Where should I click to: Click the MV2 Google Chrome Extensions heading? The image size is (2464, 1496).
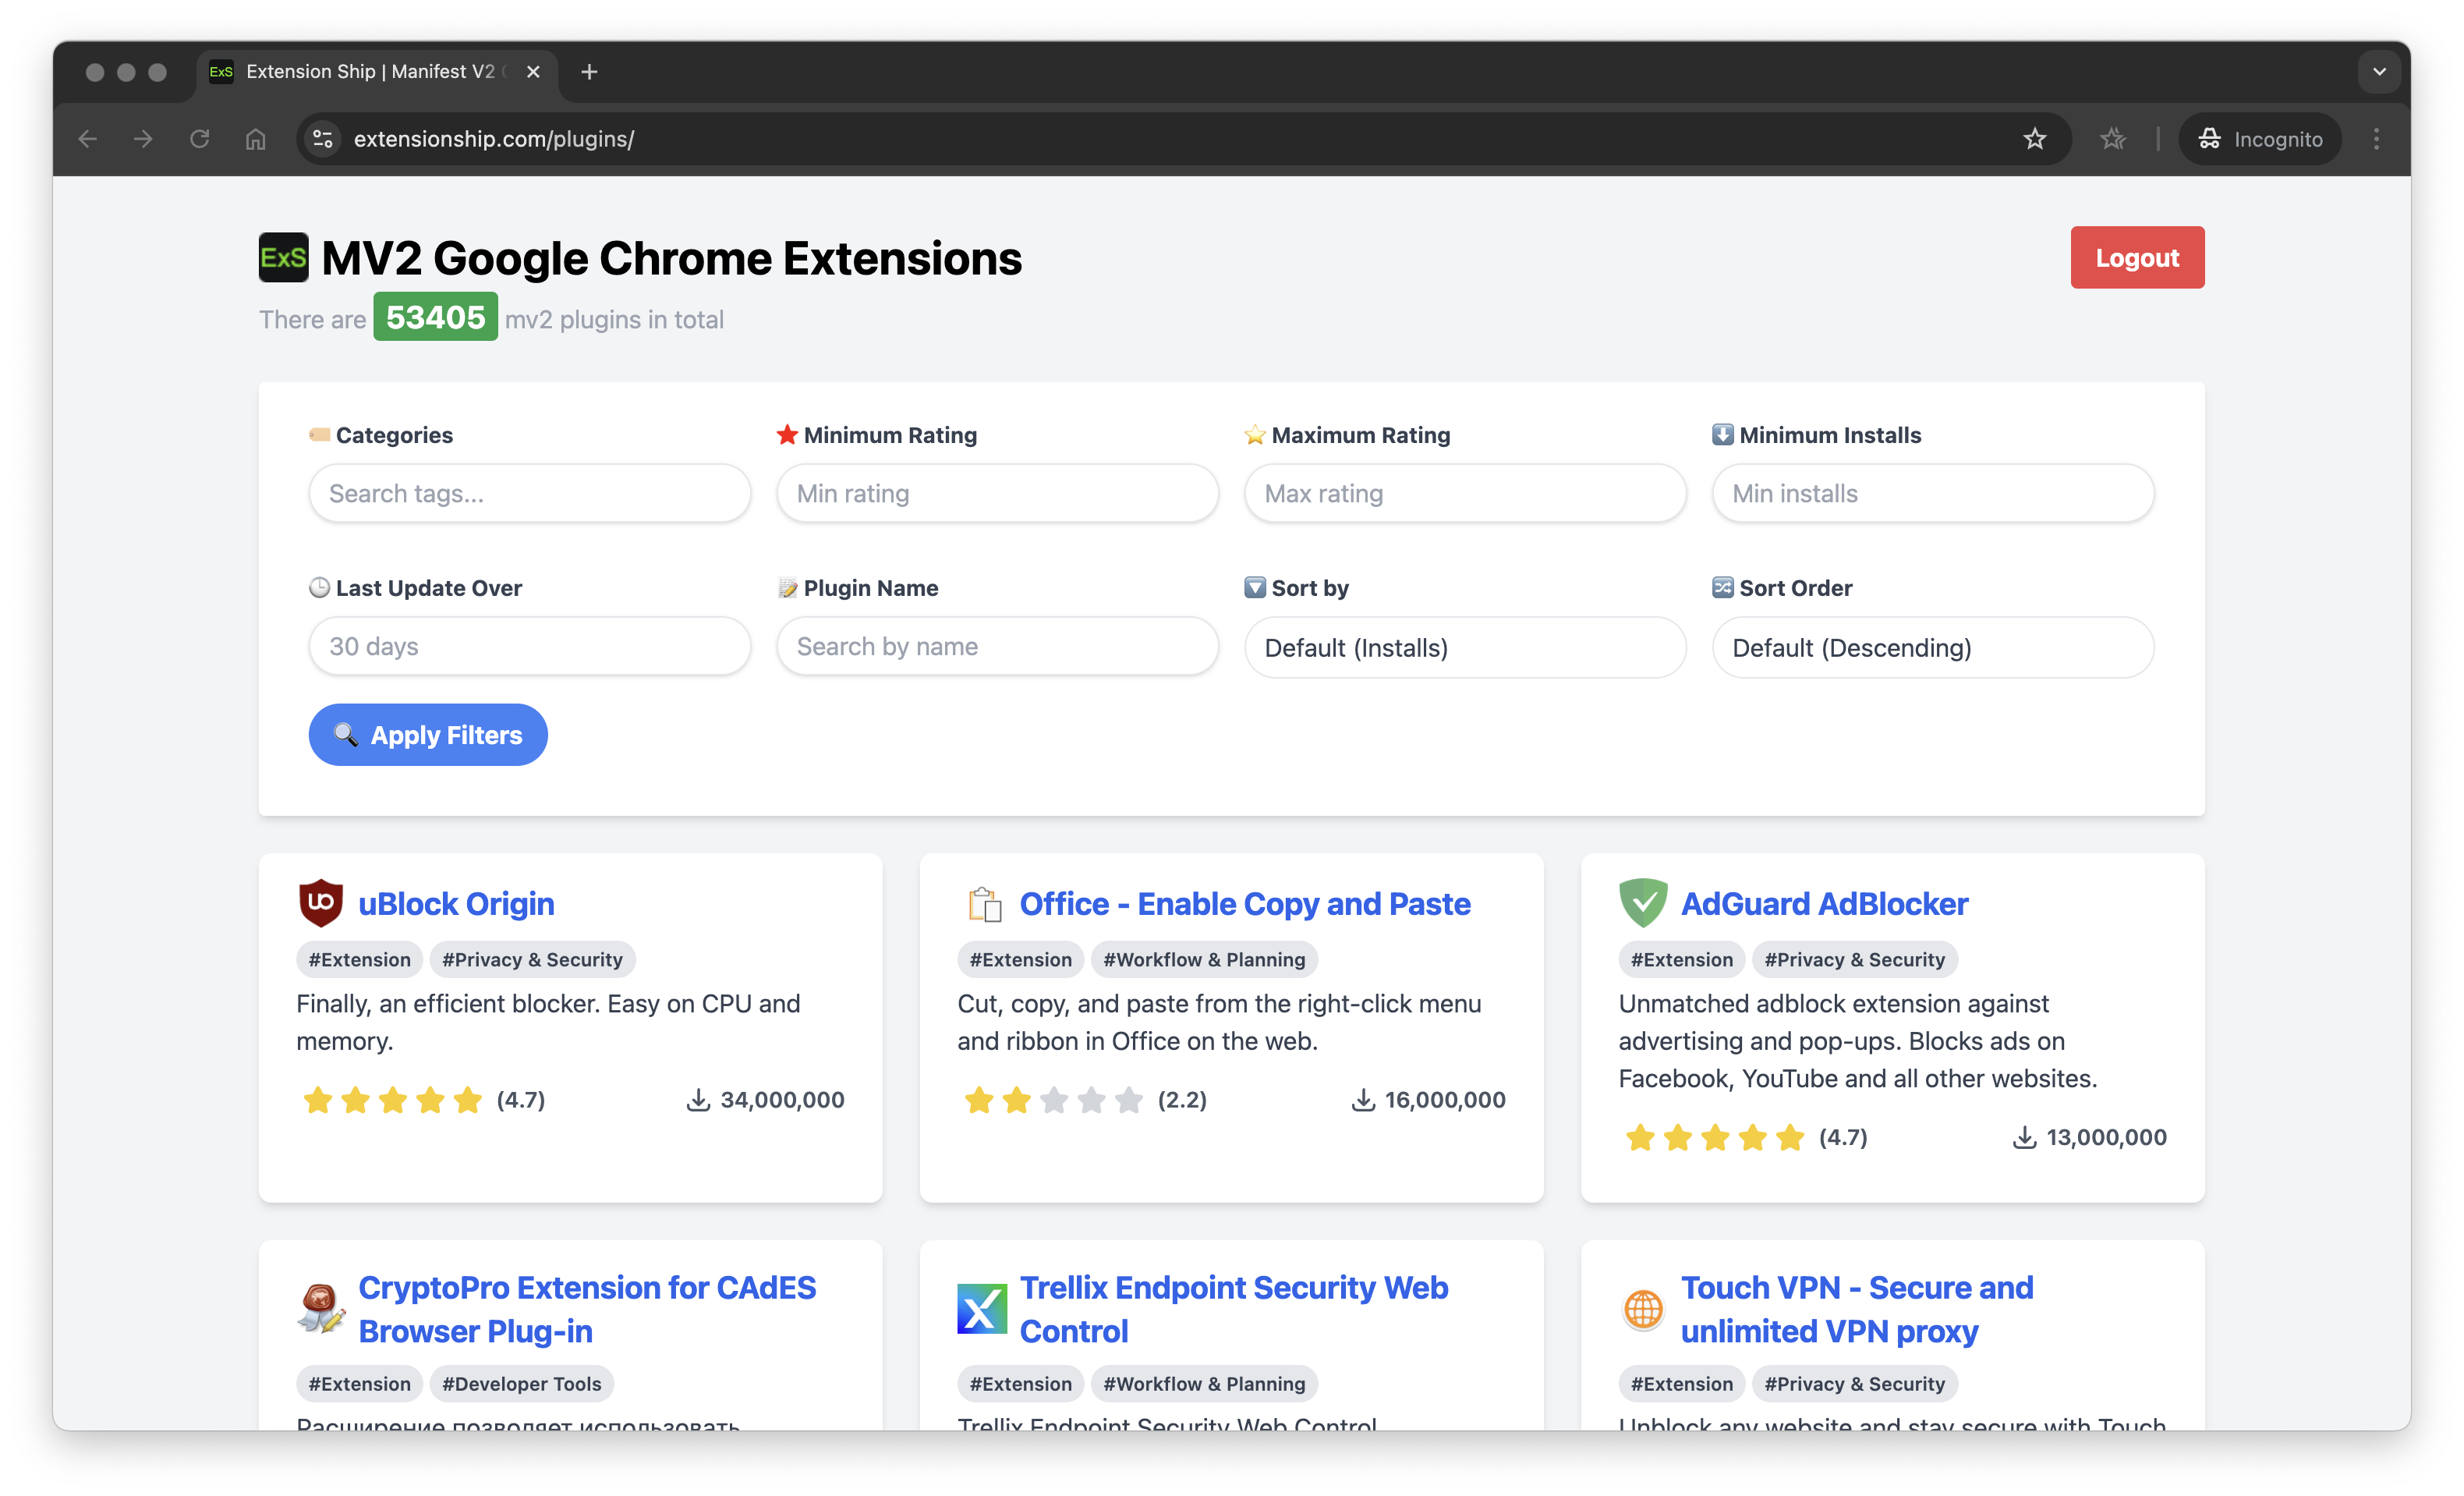pos(671,258)
